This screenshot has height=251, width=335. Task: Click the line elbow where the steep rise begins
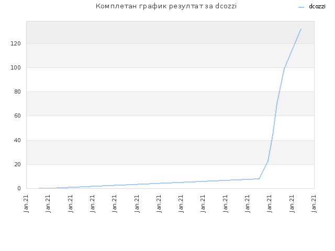pyautogui.click(x=259, y=179)
